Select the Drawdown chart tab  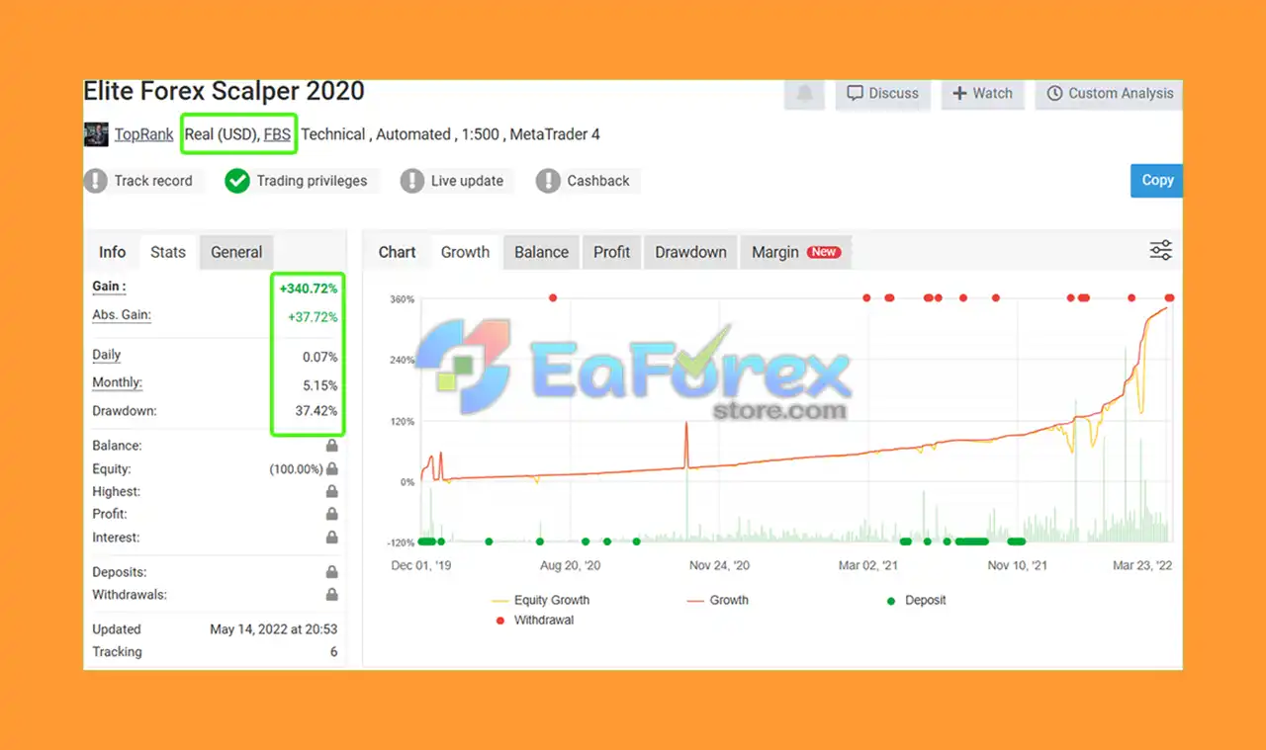pos(690,252)
